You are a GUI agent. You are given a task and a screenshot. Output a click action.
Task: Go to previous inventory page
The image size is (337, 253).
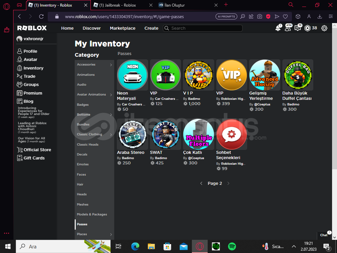click(x=201, y=183)
